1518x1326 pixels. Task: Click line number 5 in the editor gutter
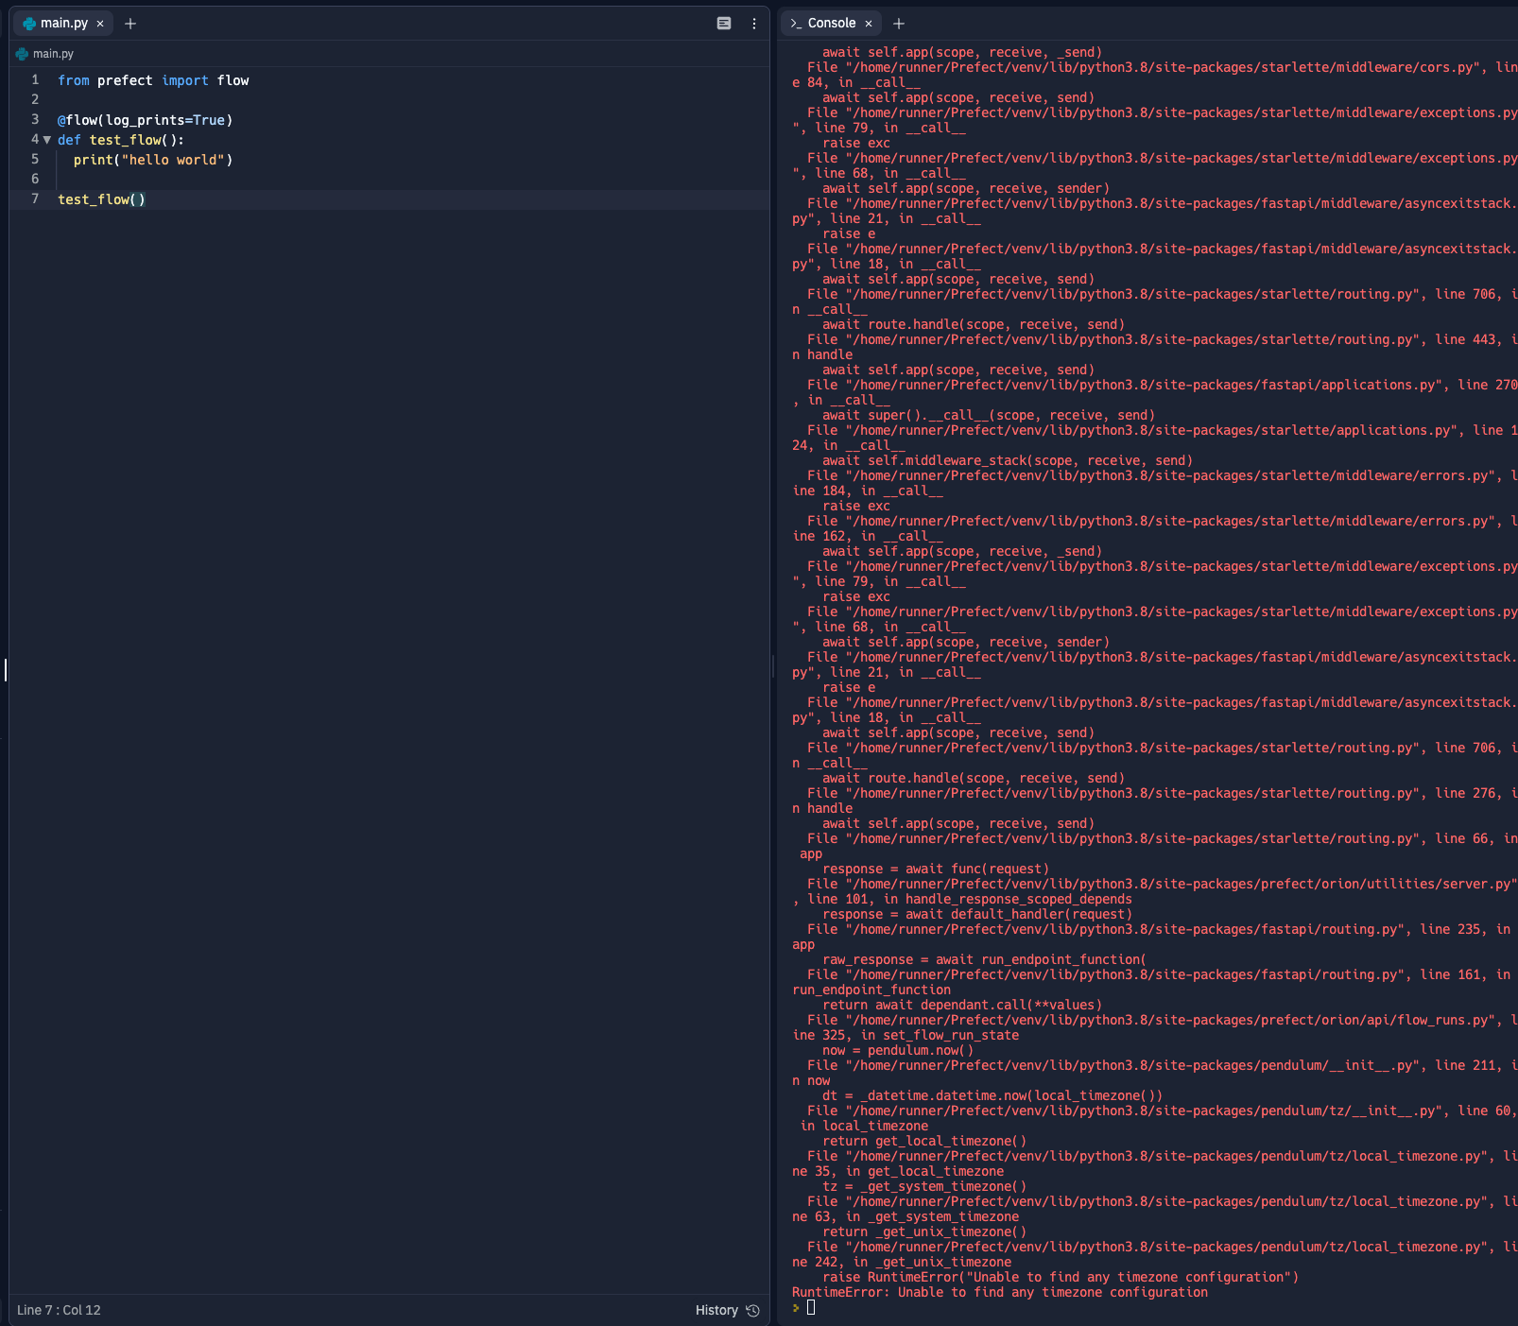click(35, 160)
